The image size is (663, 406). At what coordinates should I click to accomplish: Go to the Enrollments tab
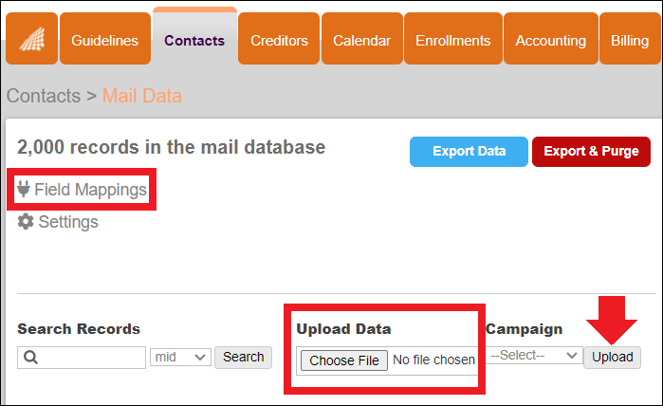(453, 39)
